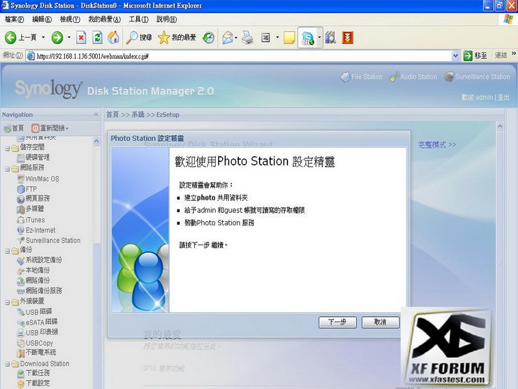Viewport: 518px width, 389px height.
Task: Click the 移至 Go button
Action: click(x=475, y=56)
